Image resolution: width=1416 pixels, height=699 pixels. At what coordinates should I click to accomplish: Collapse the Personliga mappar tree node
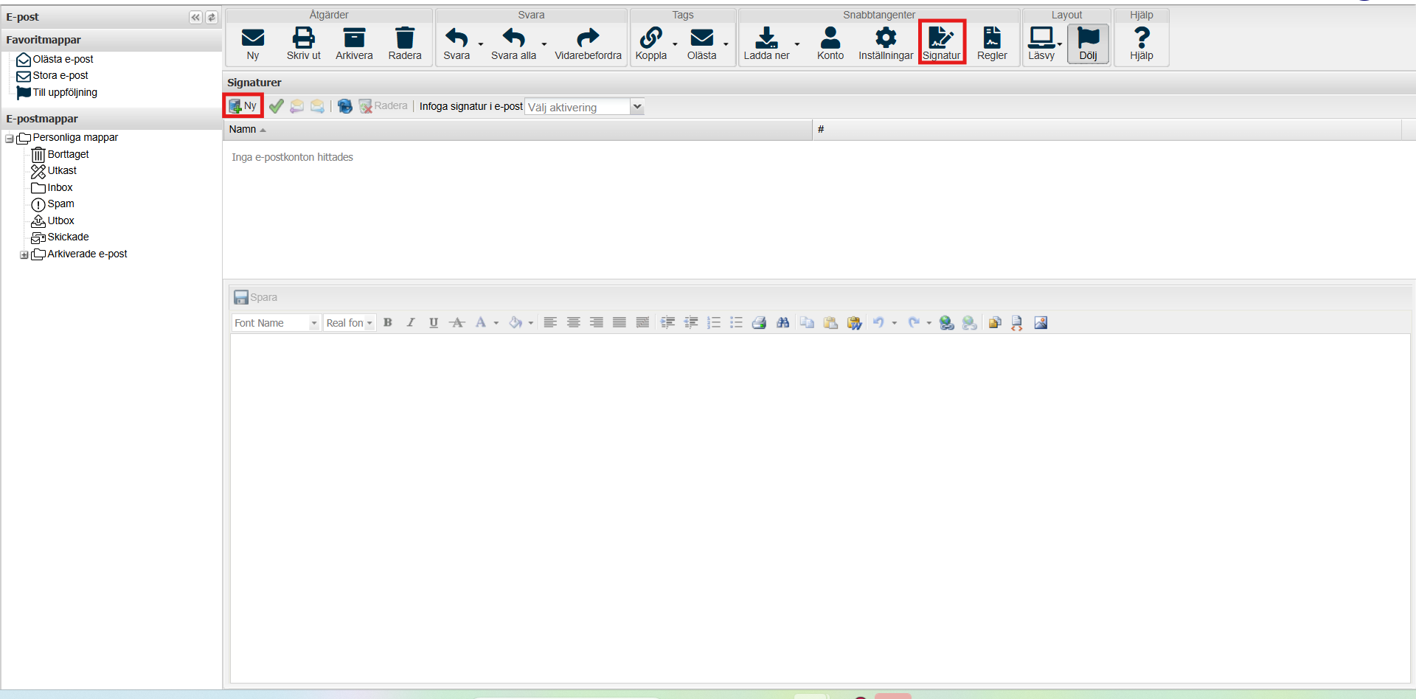10,139
